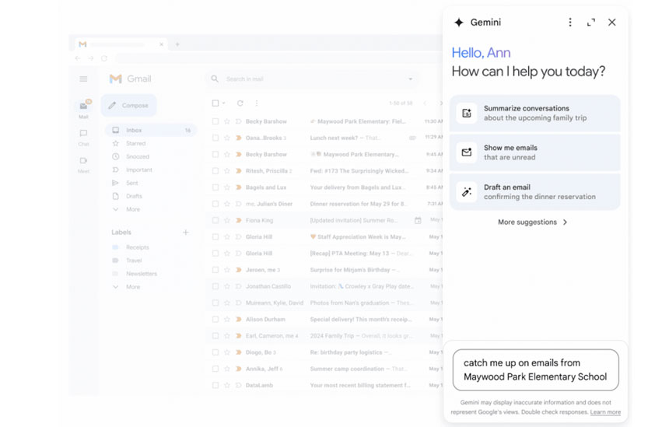Open 2024 Family Trip email
This screenshot has height=427, width=669.
point(324,336)
